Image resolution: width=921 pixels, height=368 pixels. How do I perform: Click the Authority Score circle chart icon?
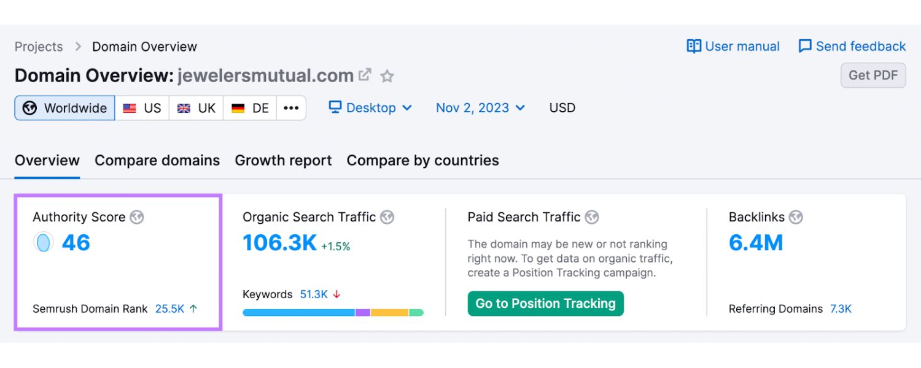43,243
